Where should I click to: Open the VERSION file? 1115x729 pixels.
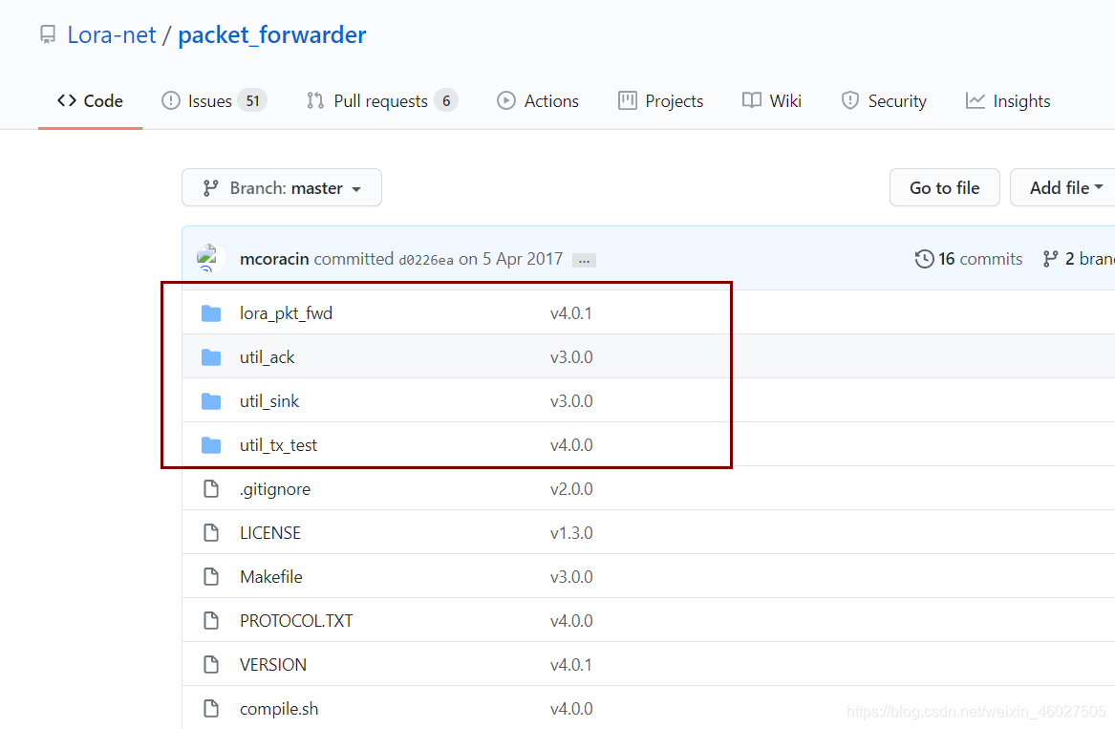click(273, 665)
